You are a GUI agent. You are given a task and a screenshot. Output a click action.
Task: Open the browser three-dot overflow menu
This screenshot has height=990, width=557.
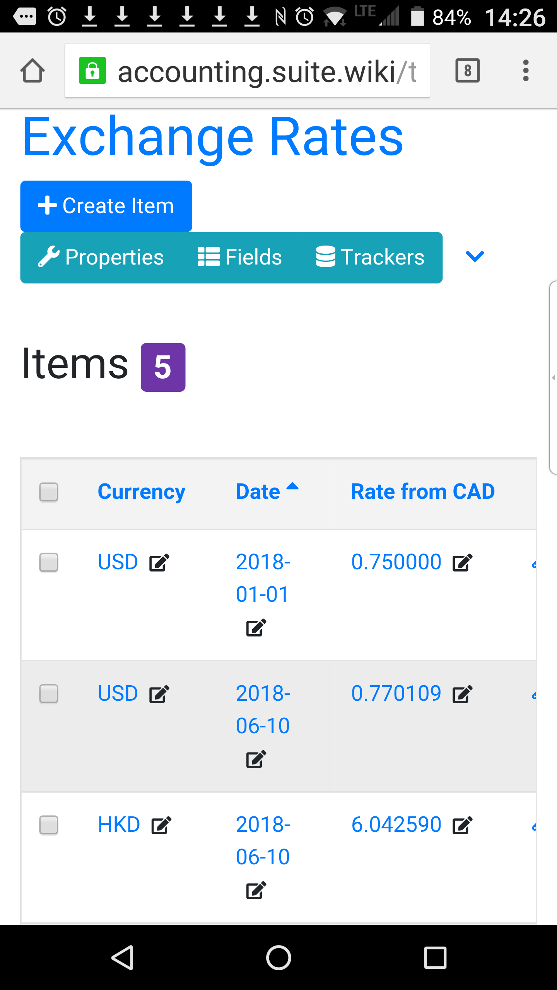click(x=525, y=70)
